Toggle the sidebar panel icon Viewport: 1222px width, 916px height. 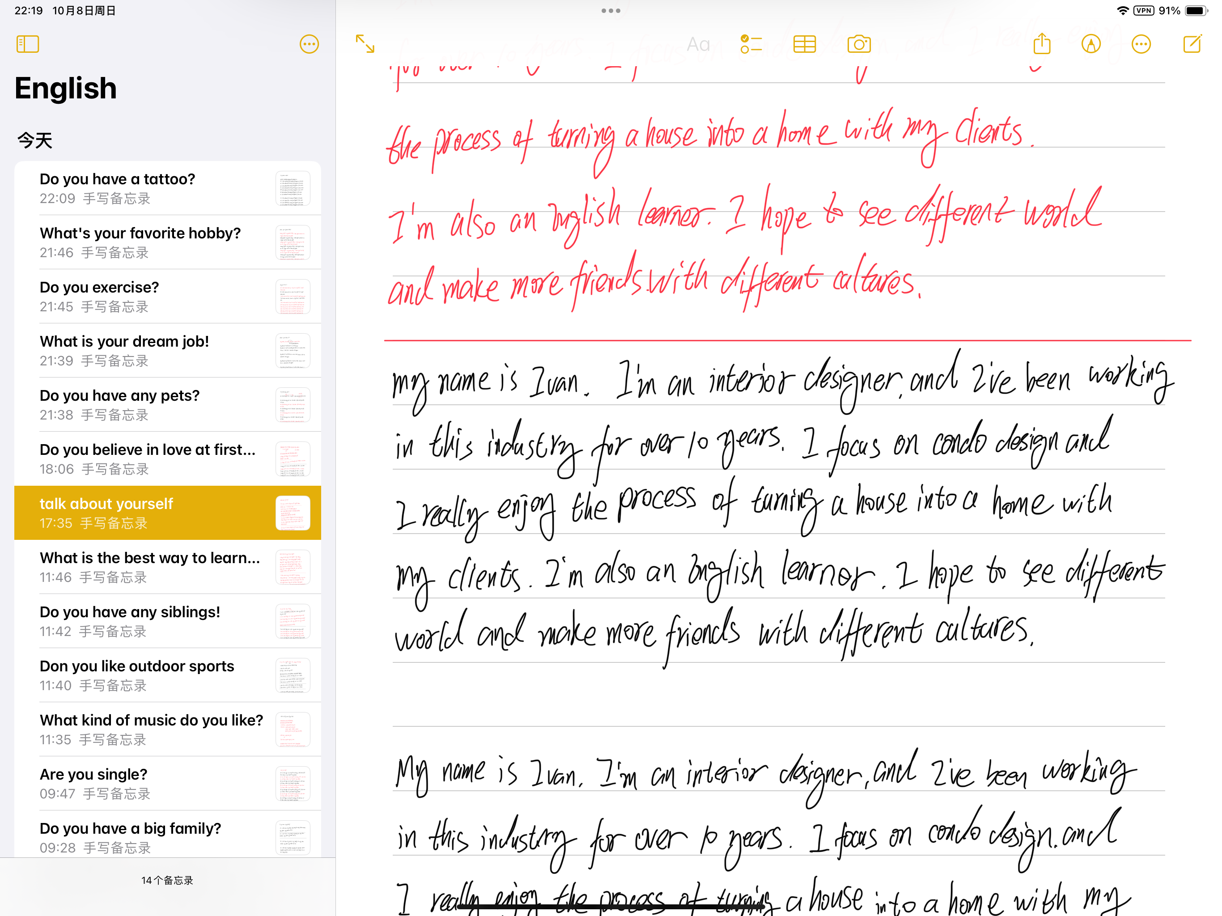pyautogui.click(x=28, y=44)
